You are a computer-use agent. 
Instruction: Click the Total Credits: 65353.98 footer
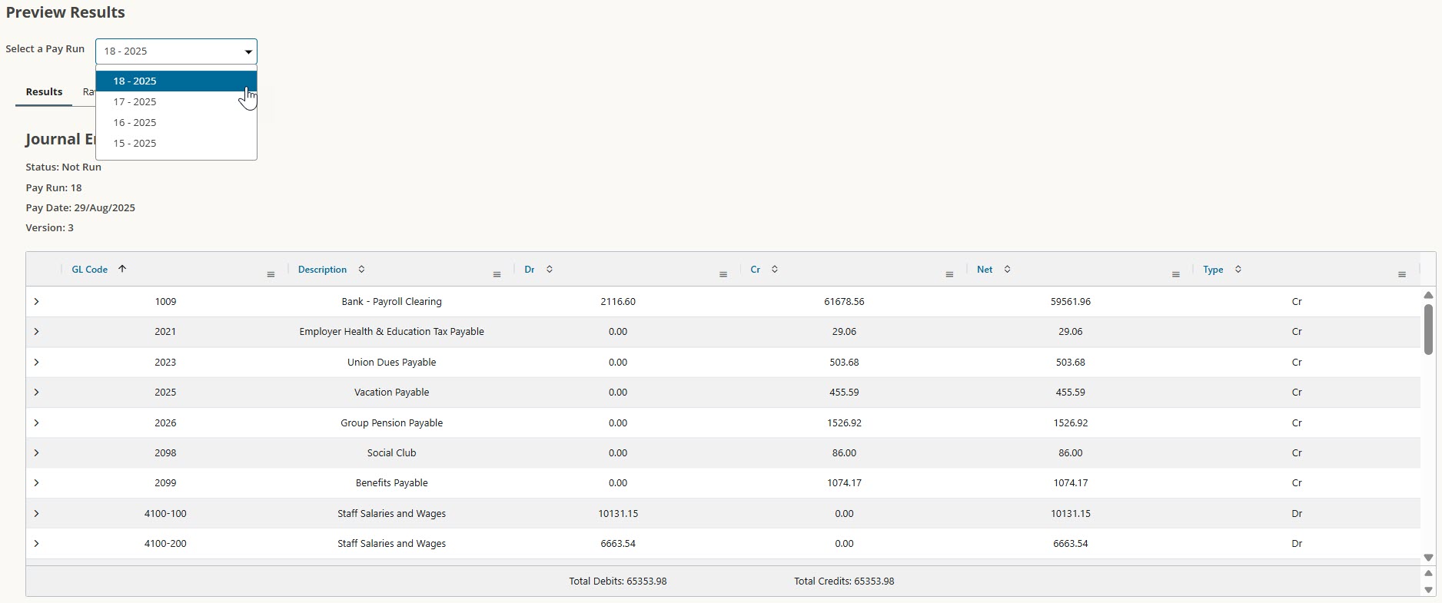[844, 581]
